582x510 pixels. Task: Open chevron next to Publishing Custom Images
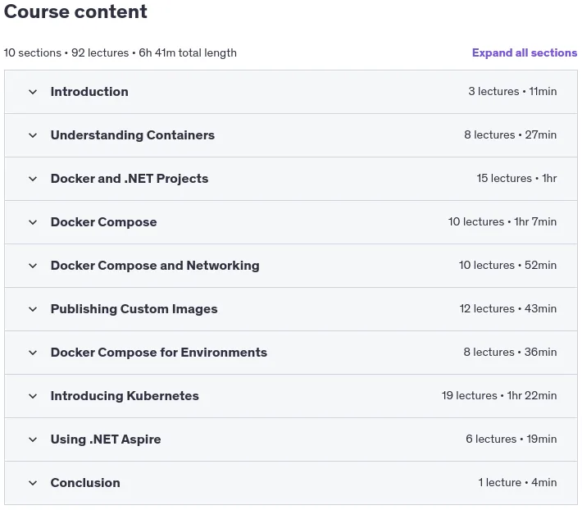point(33,309)
